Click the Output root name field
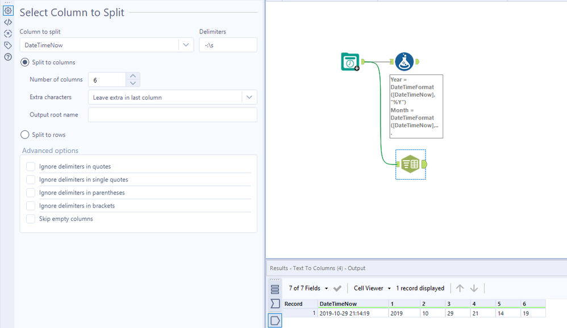Image resolution: width=567 pixels, height=328 pixels. click(x=173, y=115)
